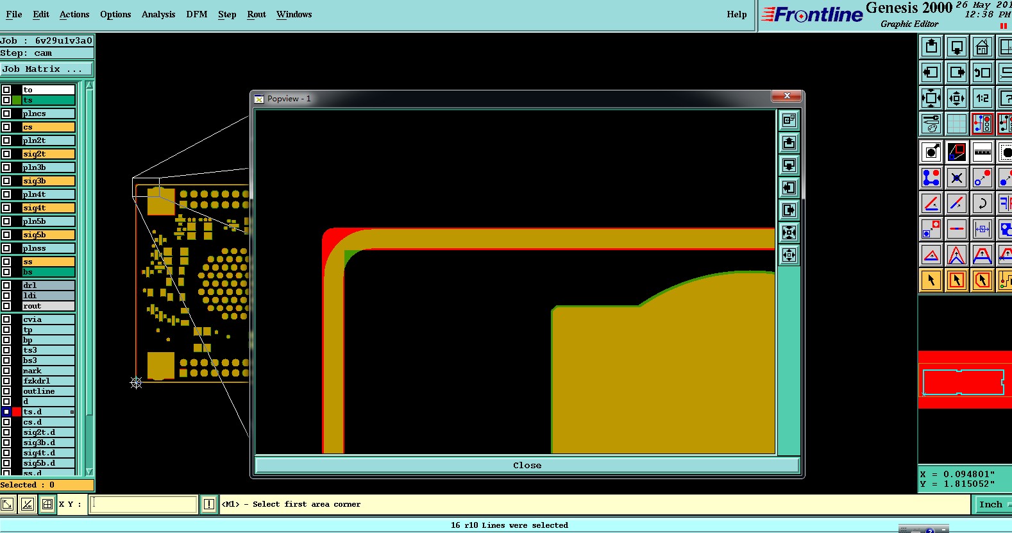Open the Analysis menu
Image resolution: width=1012 pixels, height=533 pixels.
click(x=158, y=14)
